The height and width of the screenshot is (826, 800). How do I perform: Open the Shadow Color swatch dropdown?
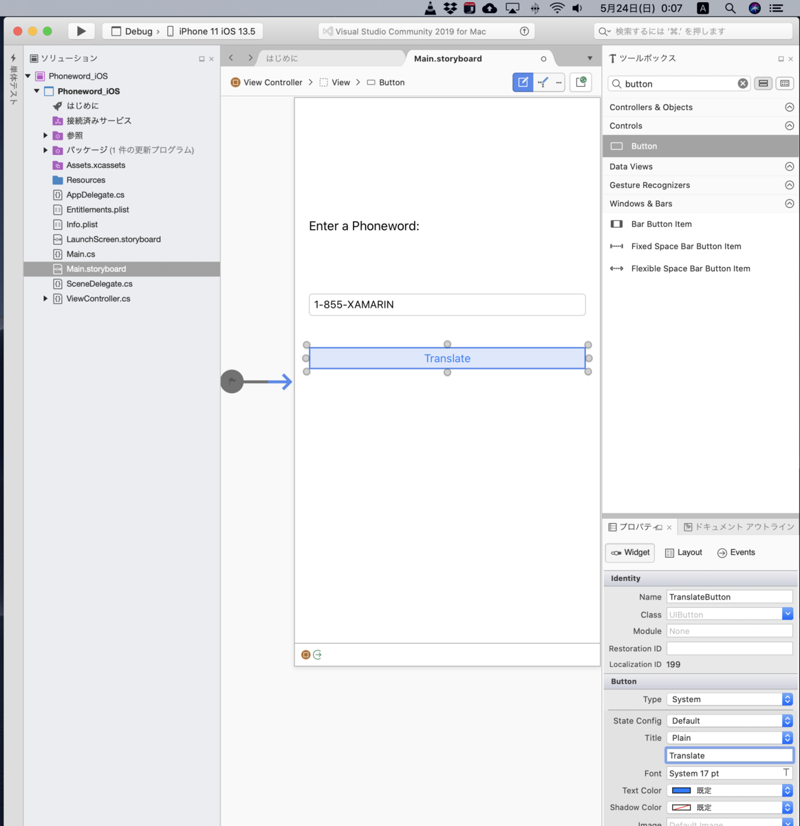729,807
